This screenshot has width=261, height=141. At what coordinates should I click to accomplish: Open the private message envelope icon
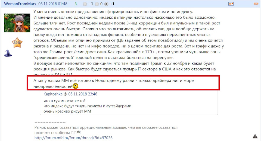(231, 4)
